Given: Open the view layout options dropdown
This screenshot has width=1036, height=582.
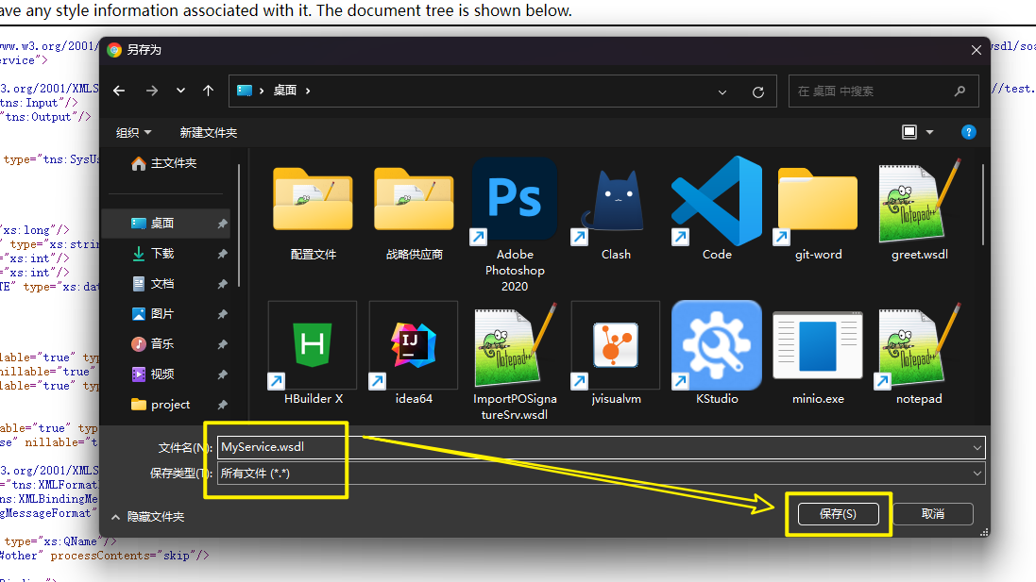Looking at the screenshot, I should coord(929,132).
